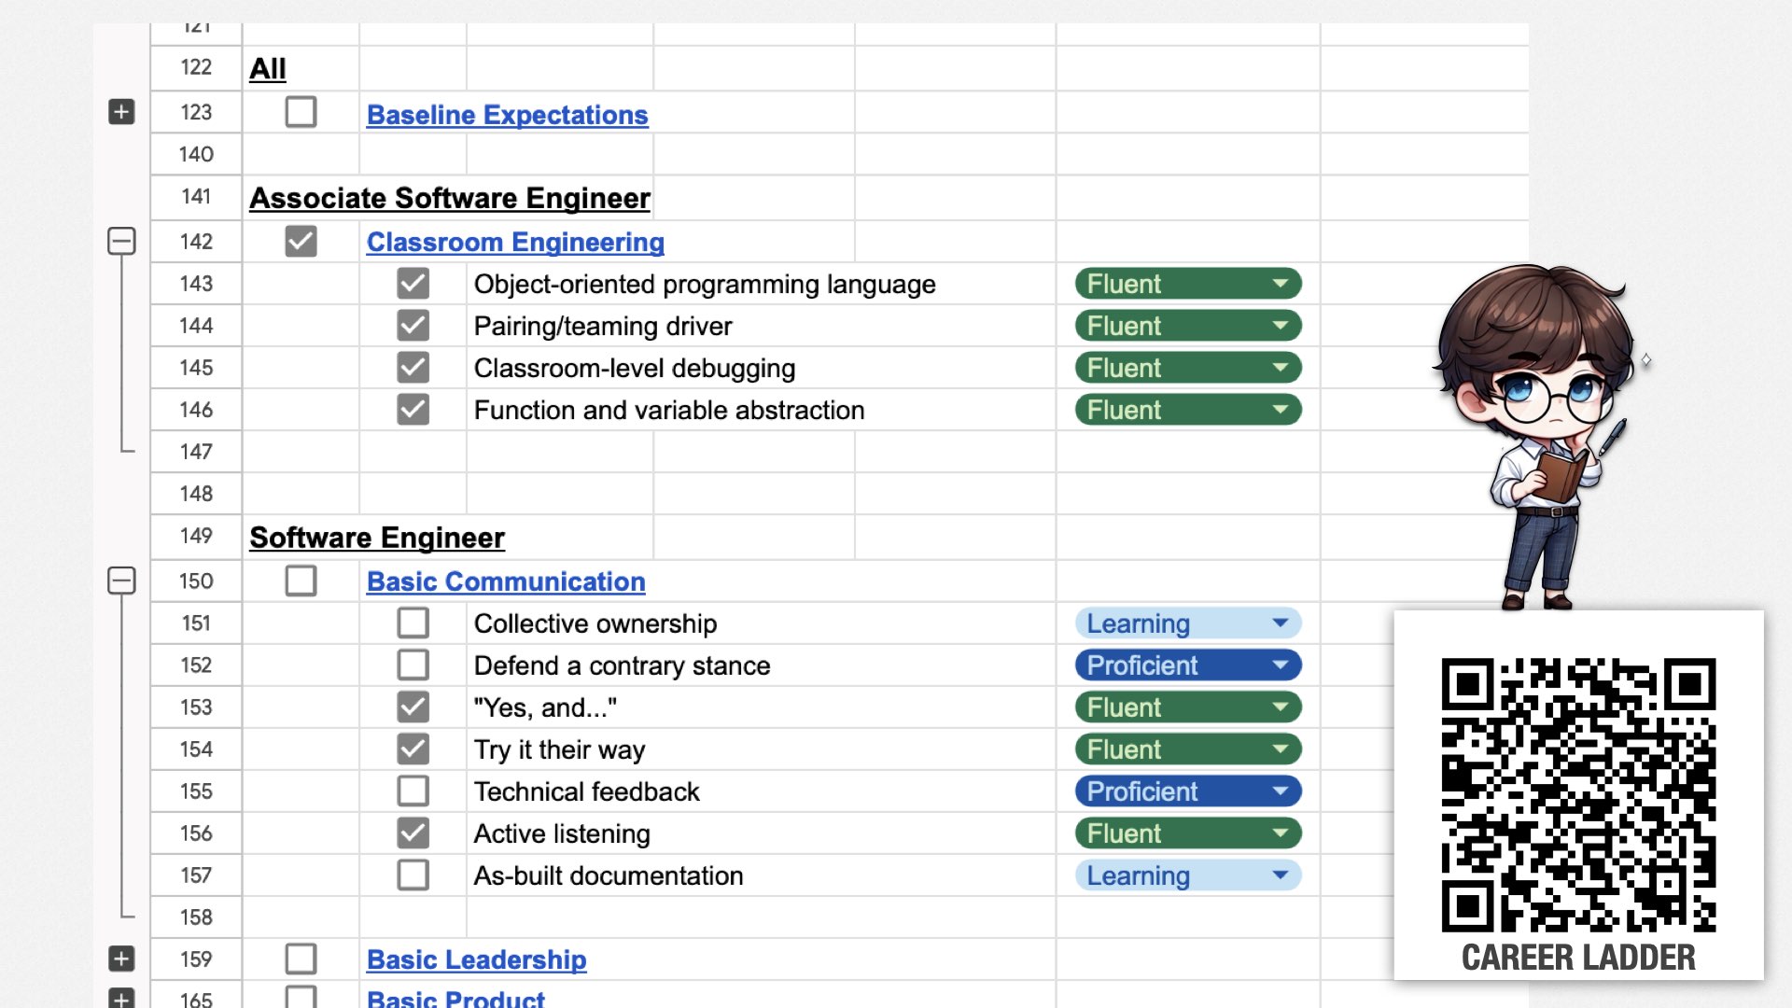
Task: Open Fluent dropdown for Classroom-level debugging
Action: tap(1188, 368)
